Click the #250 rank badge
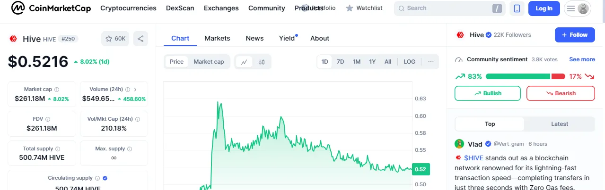Screen dimensions: 605x190 (x=68, y=39)
